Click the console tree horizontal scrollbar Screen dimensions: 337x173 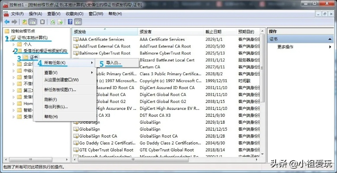click(31, 160)
